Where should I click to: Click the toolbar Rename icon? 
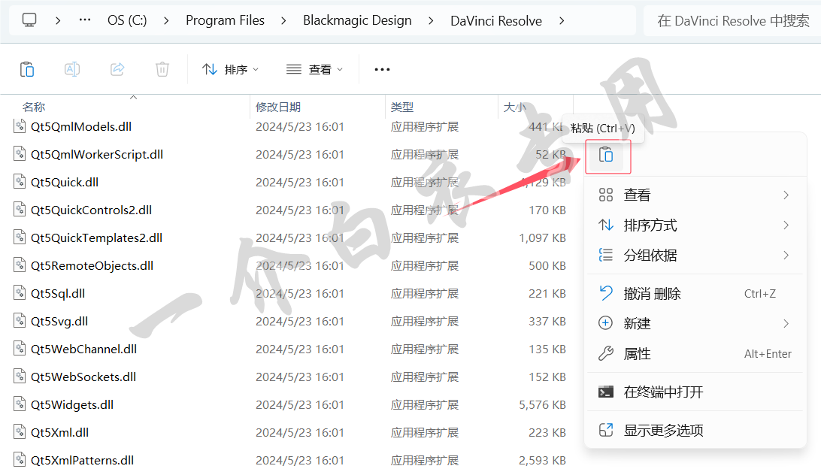tap(72, 69)
